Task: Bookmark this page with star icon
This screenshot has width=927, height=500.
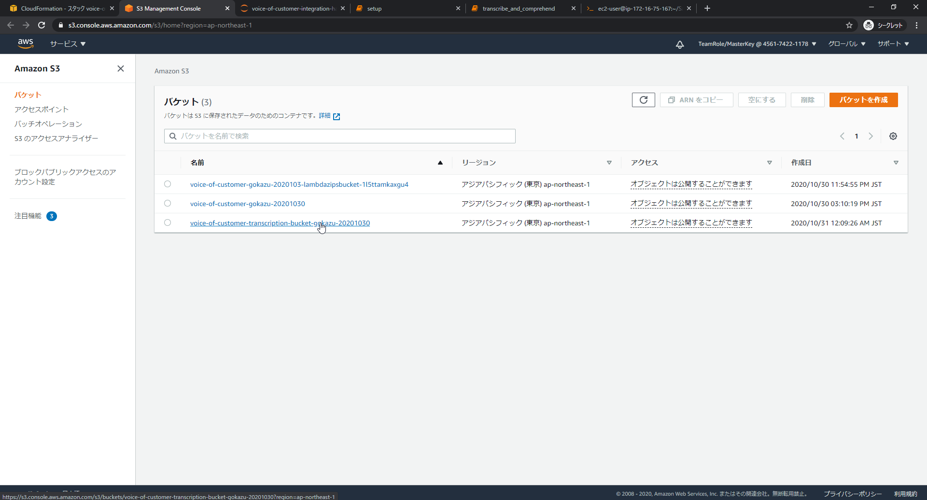Action: (849, 25)
